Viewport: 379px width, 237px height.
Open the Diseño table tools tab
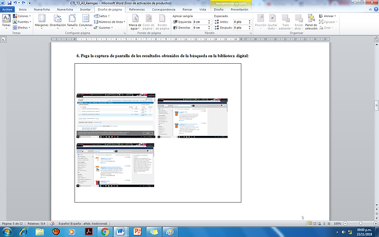219,9
